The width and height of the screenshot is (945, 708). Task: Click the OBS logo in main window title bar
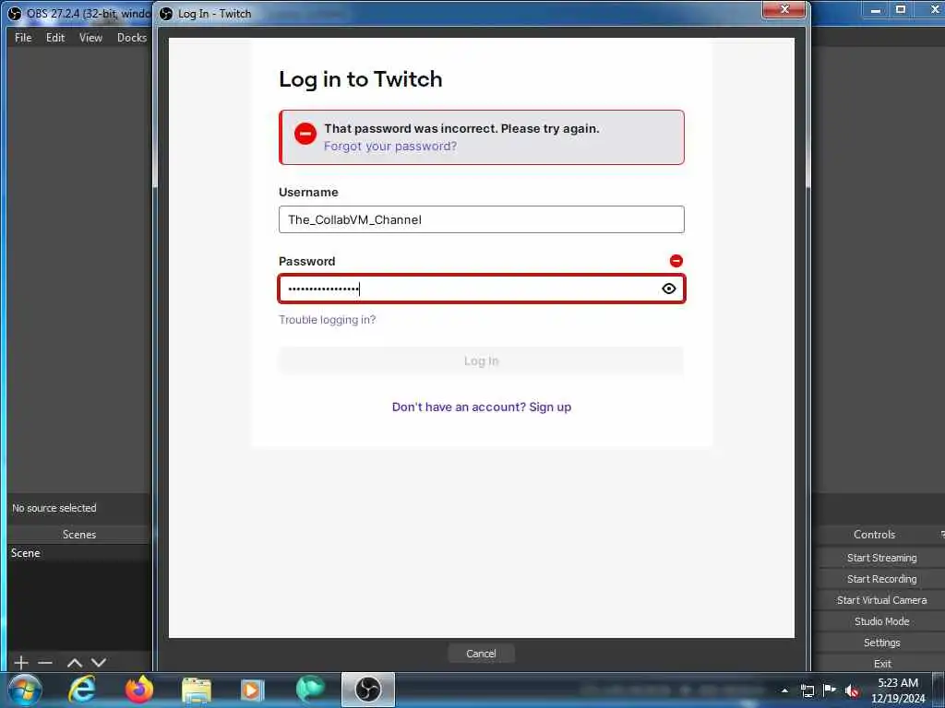click(15, 13)
